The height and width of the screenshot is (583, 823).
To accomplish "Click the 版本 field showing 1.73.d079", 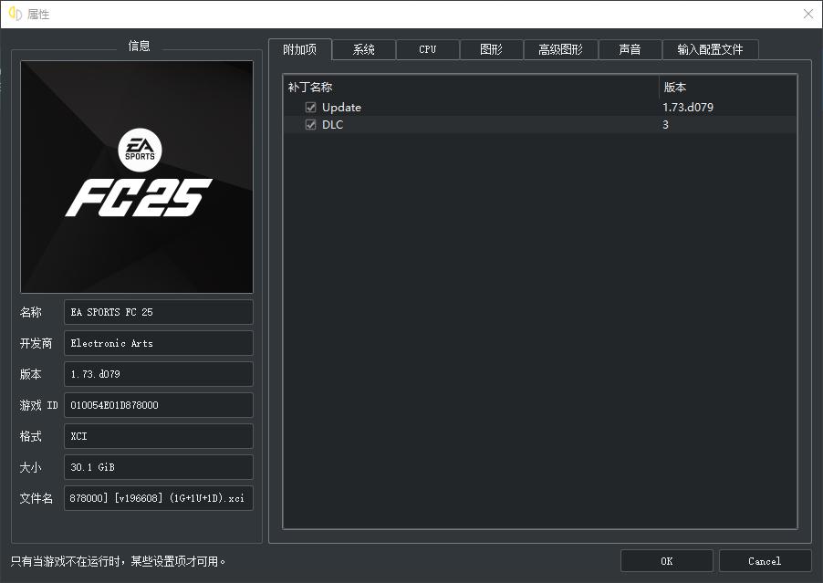I will 159,374.
